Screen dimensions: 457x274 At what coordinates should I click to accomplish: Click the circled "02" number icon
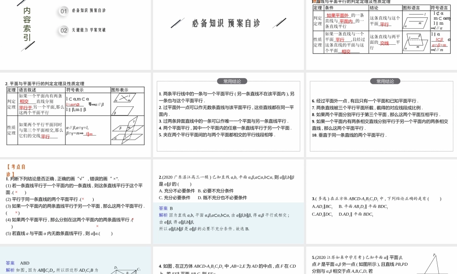(x=63, y=30)
